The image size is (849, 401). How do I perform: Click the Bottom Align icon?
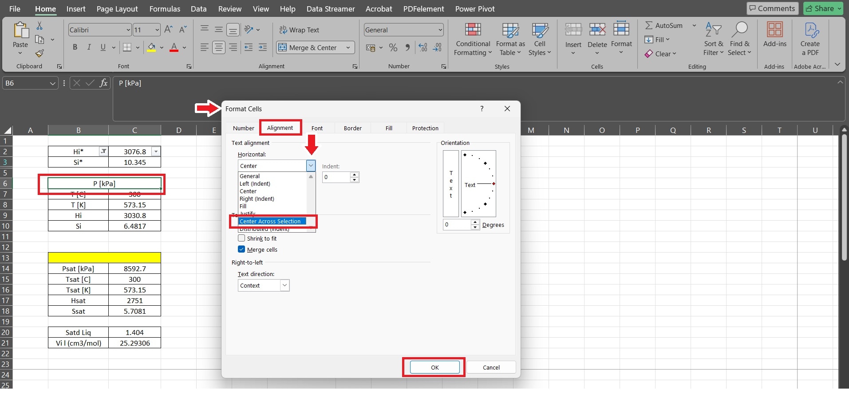(233, 30)
